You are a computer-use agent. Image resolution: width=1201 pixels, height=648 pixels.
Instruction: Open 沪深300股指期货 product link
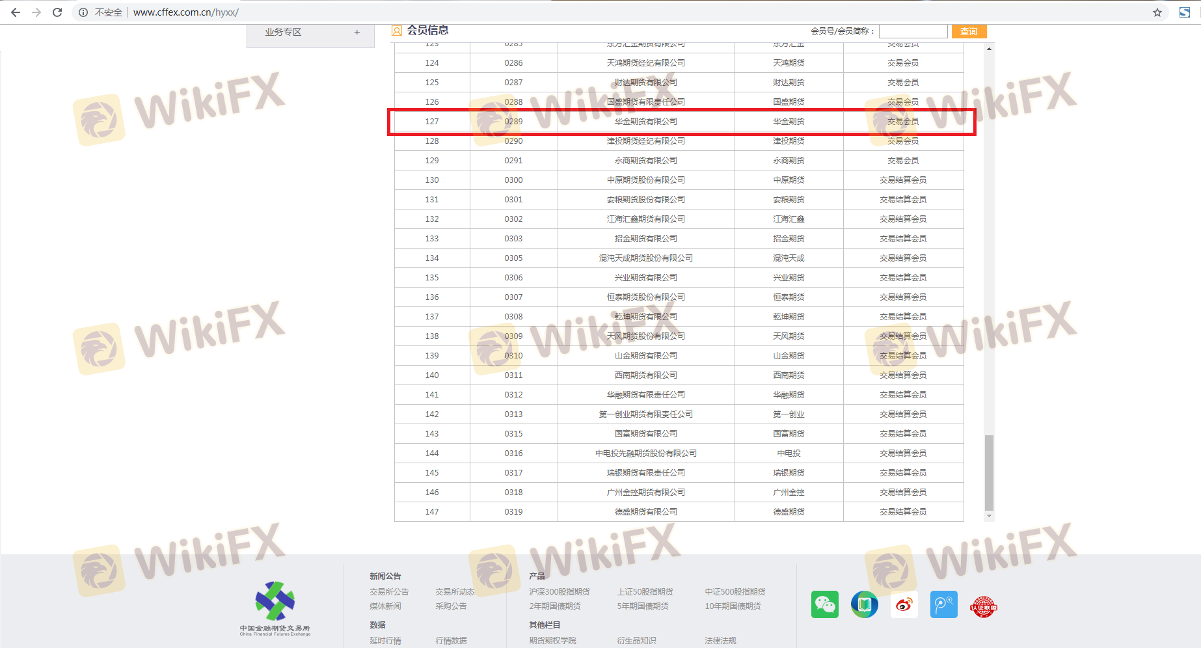(559, 591)
